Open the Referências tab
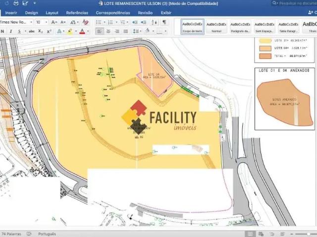 77,13
